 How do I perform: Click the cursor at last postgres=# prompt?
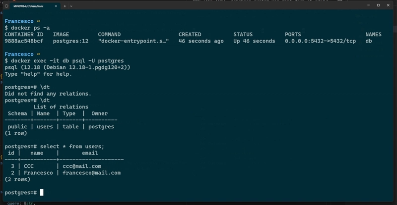[42, 193]
